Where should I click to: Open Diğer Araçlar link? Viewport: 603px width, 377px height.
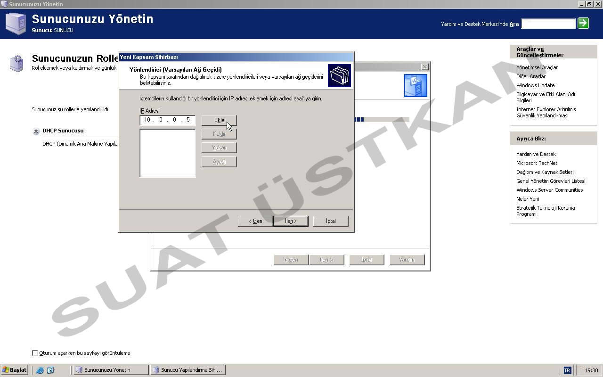pyautogui.click(x=531, y=76)
